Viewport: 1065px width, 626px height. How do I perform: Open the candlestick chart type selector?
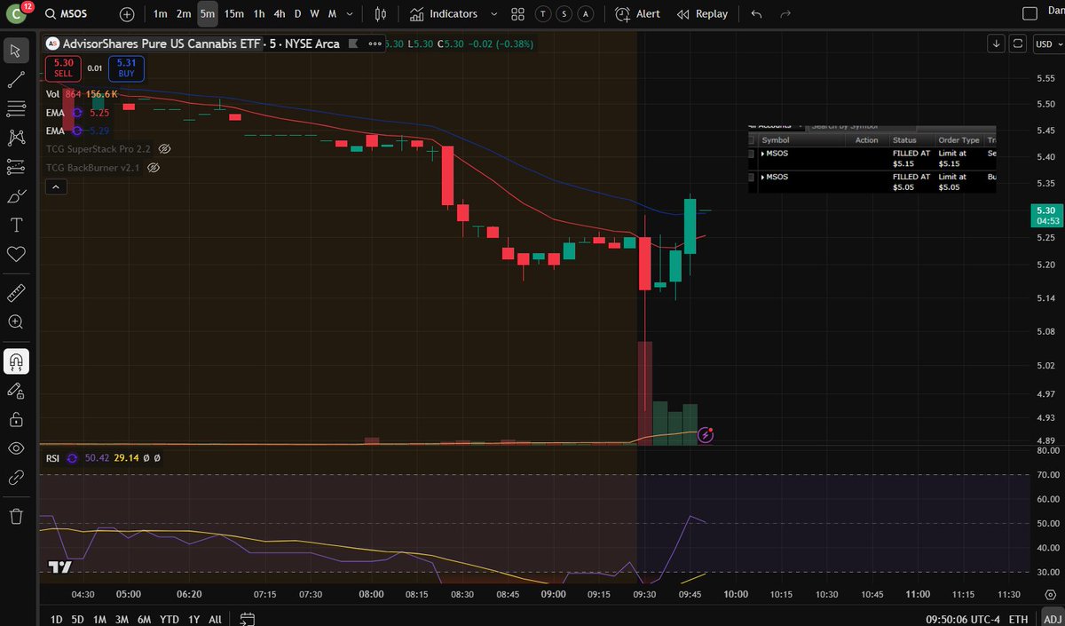point(382,14)
